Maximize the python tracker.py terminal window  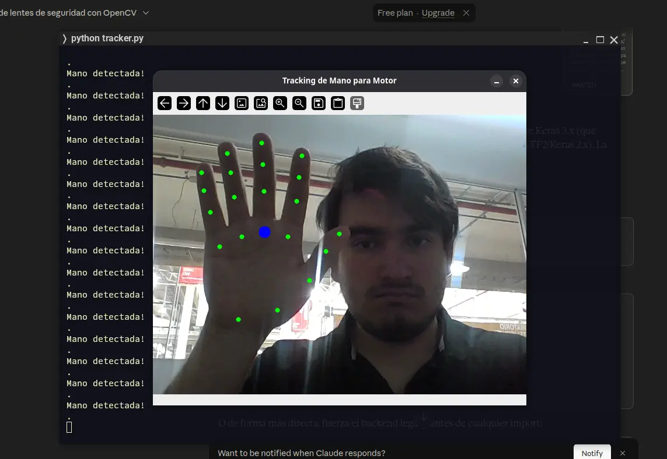coord(600,40)
